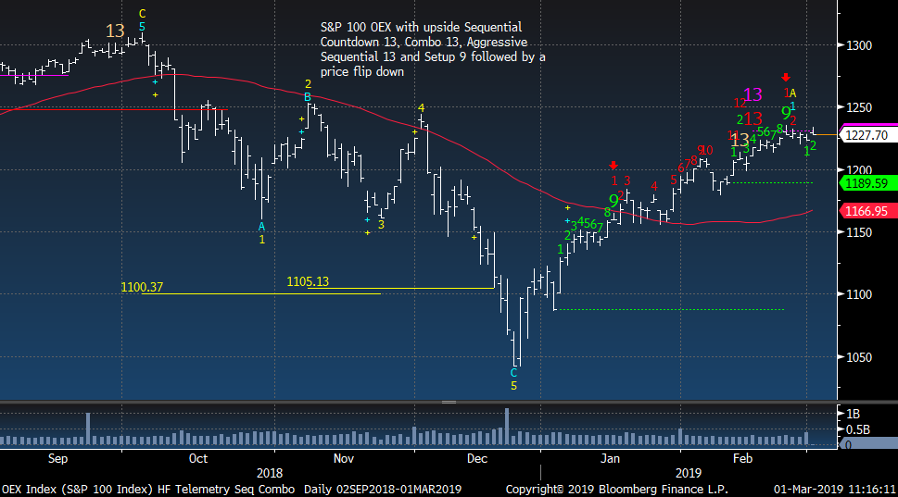898x497 pixels.
Task: Click the B 2 wave label at November high
Action: coord(308,91)
